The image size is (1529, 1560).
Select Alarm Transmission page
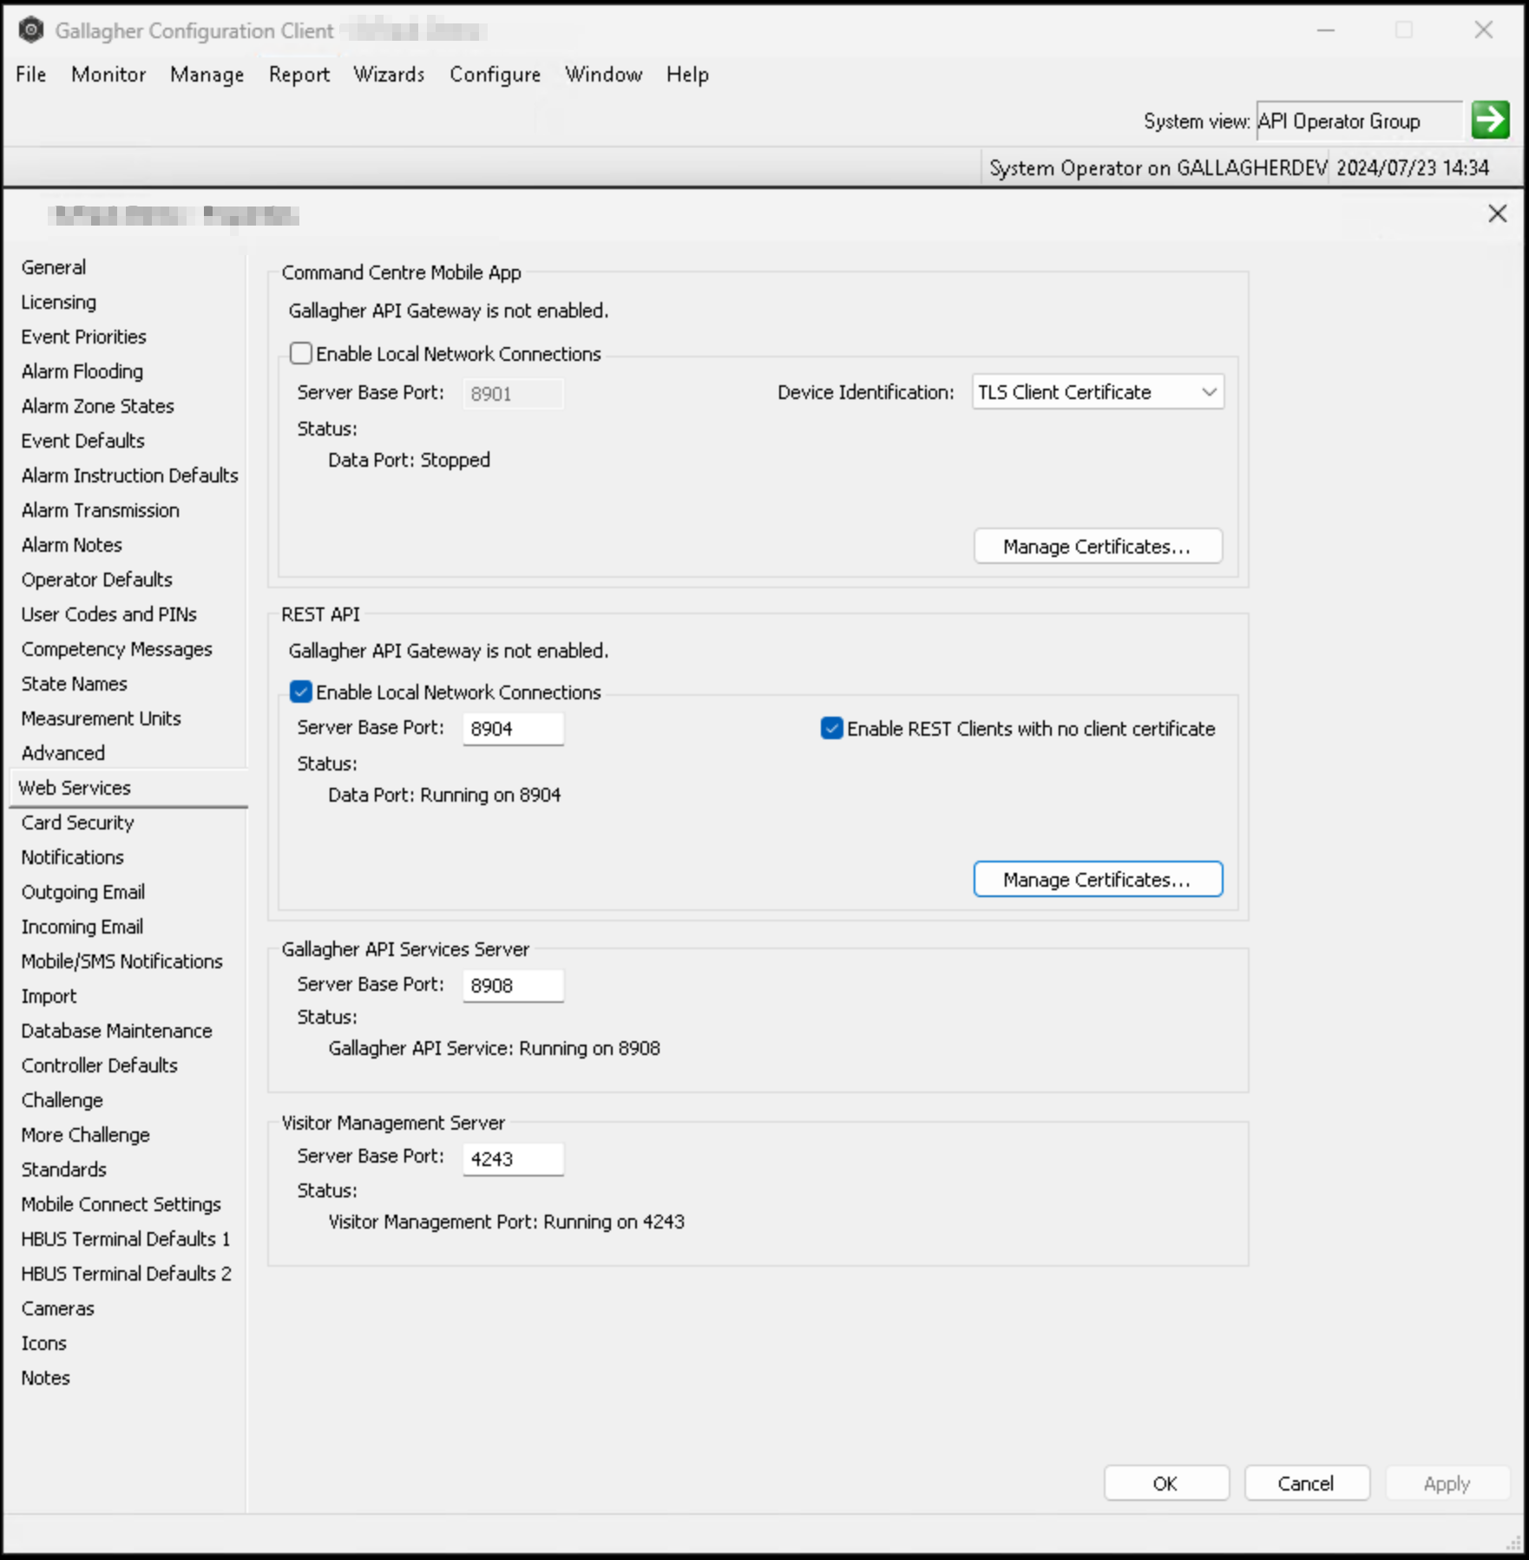101,510
